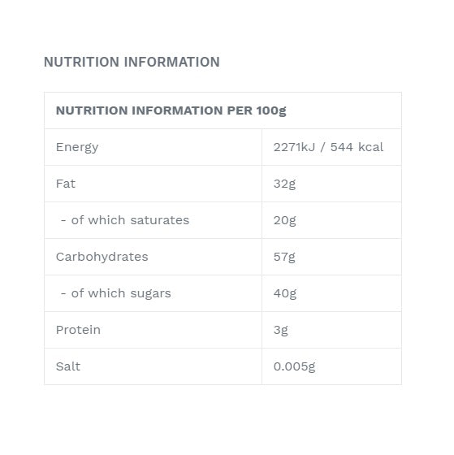Click the 3g protein value
Viewport: 454px width, 455px height.
[x=280, y=330]
